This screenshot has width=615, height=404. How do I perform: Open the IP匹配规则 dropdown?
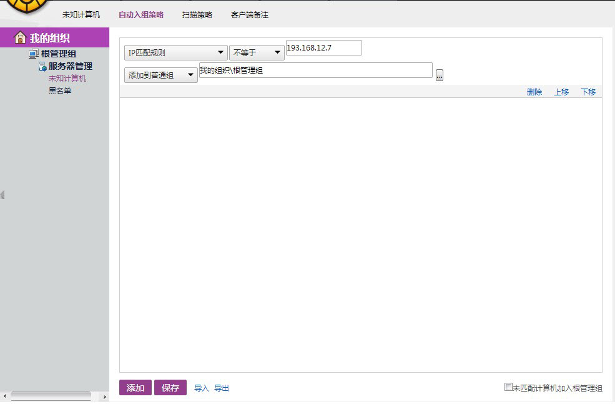[x=175, y=53]
